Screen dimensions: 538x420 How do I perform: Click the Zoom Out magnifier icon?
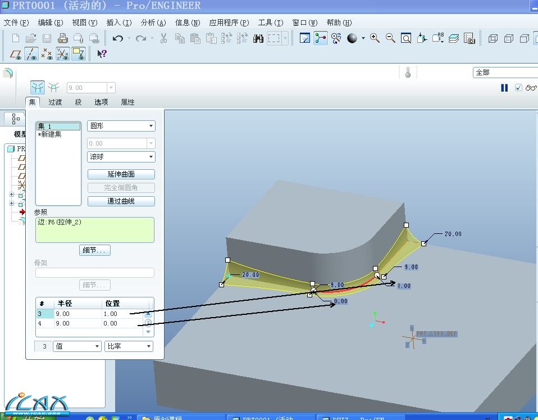point(390,38)
